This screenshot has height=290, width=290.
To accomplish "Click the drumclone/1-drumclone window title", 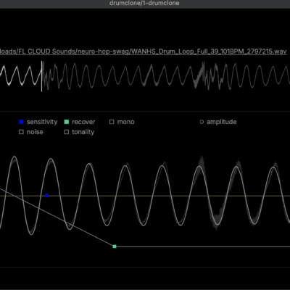I will (144, 4).
